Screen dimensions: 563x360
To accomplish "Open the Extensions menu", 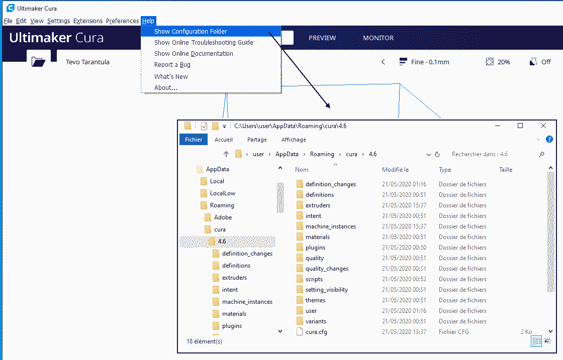I will point(88,21).
